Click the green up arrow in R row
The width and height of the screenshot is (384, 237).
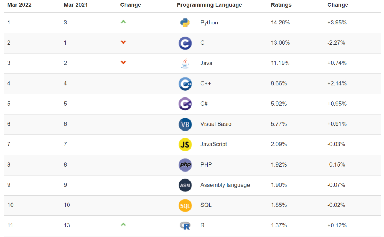(123, 225)
